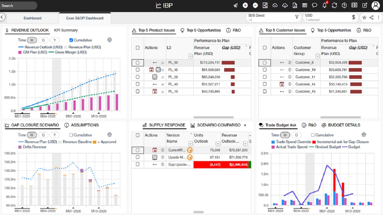The width and height of the screenshot is (383, 215).
Task: Open the Revenue Outlook column dropdown in Supply Response
Action: coord(246,143)
